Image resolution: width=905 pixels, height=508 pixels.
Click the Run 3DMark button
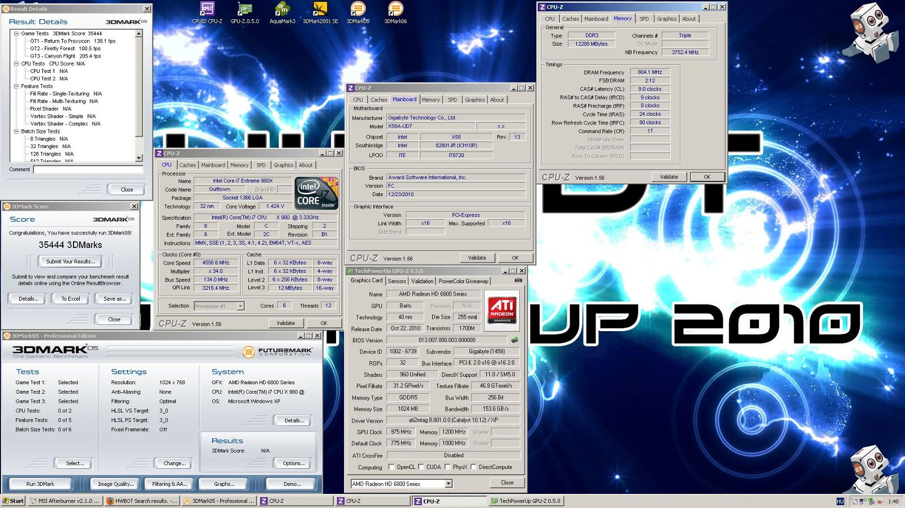40,484
